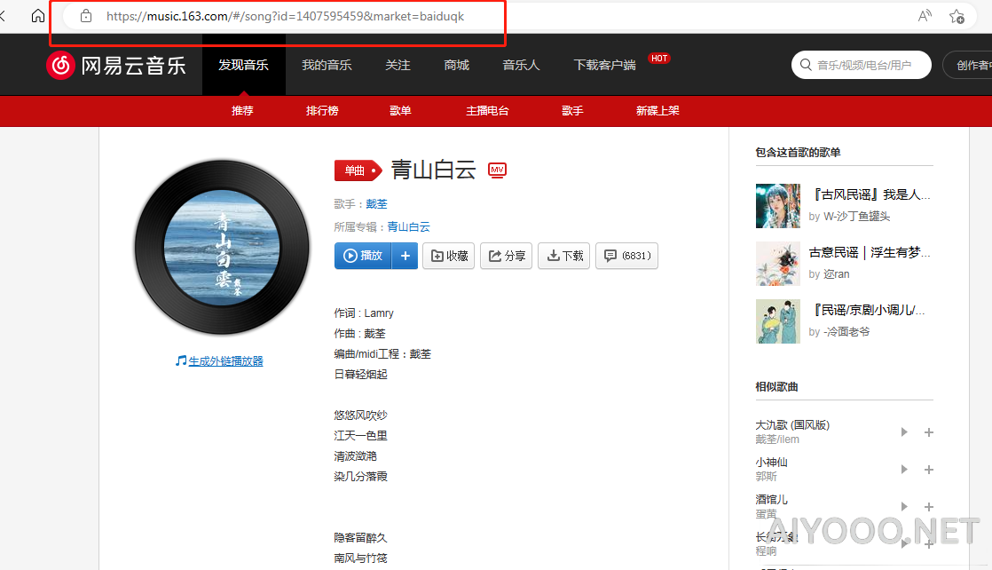
Task: Play the song with 播放 button
Action: tap(363, 256)
